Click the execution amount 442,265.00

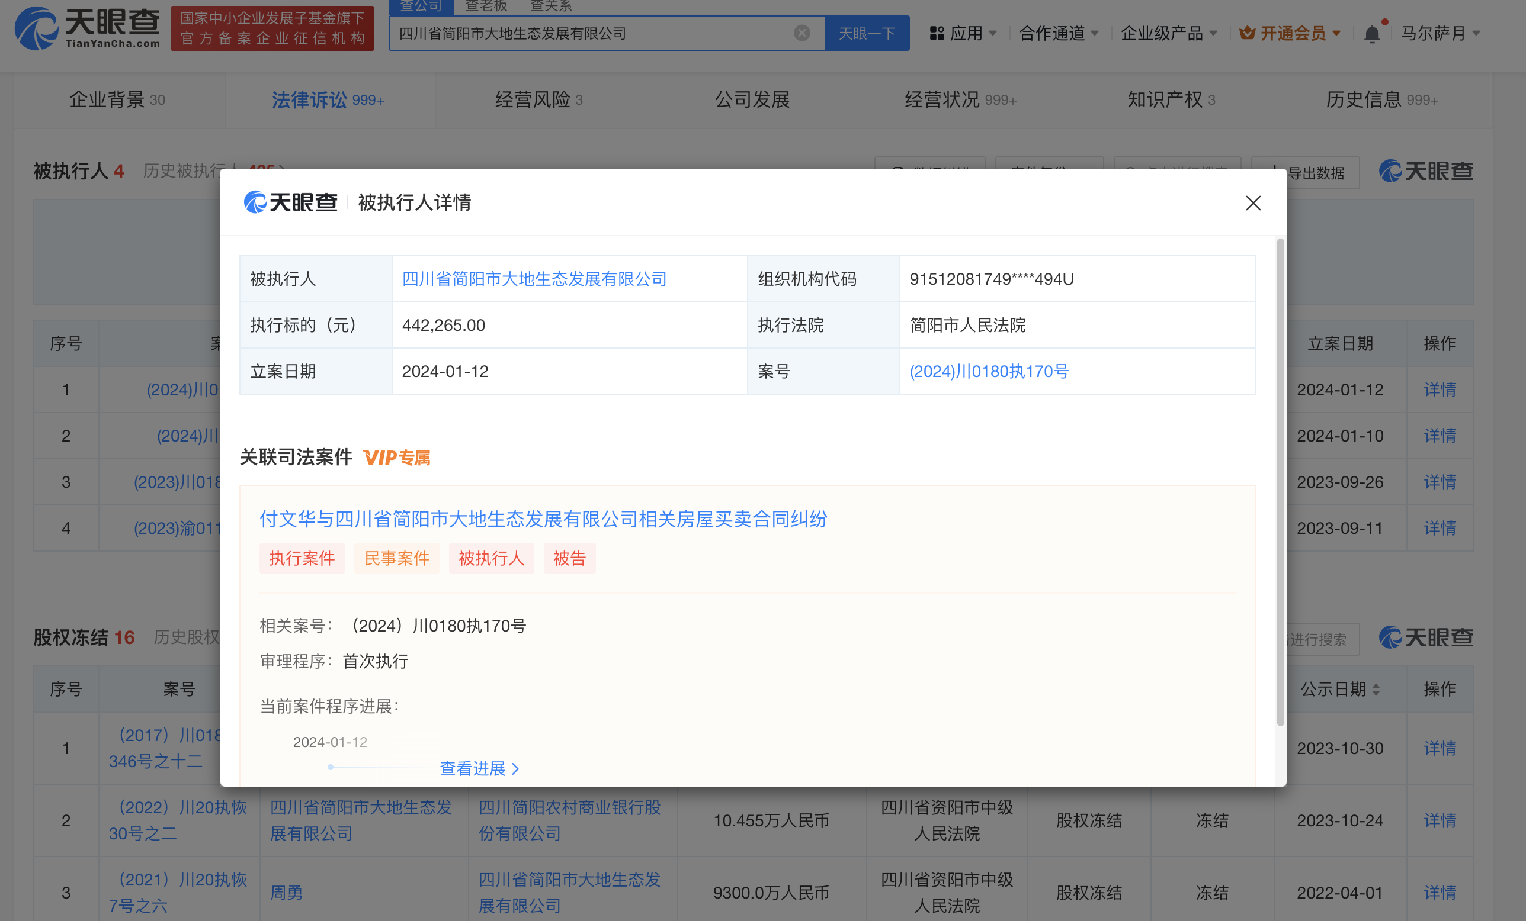pyautogui.click(x=444, y=326)
